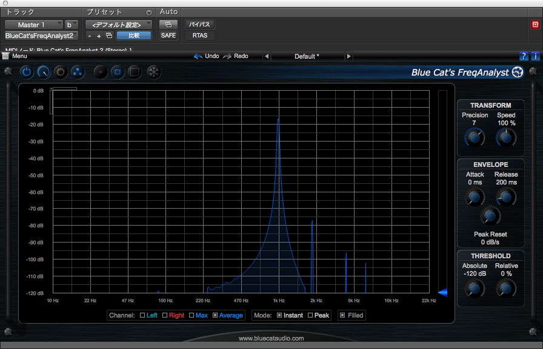Screen dimensions: 543x349
Task: Enable the Max channel checkbox
Action: coord(192,315)
